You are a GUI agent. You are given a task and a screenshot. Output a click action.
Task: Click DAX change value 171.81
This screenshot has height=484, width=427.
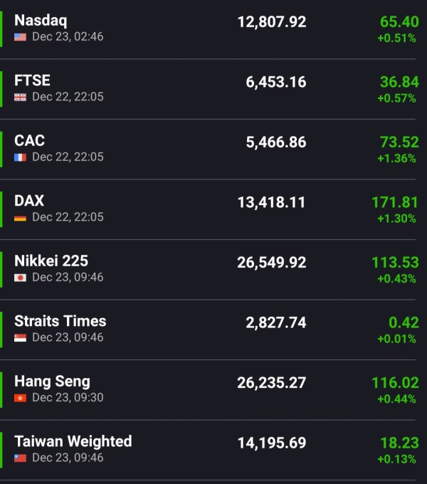[395, 202]
